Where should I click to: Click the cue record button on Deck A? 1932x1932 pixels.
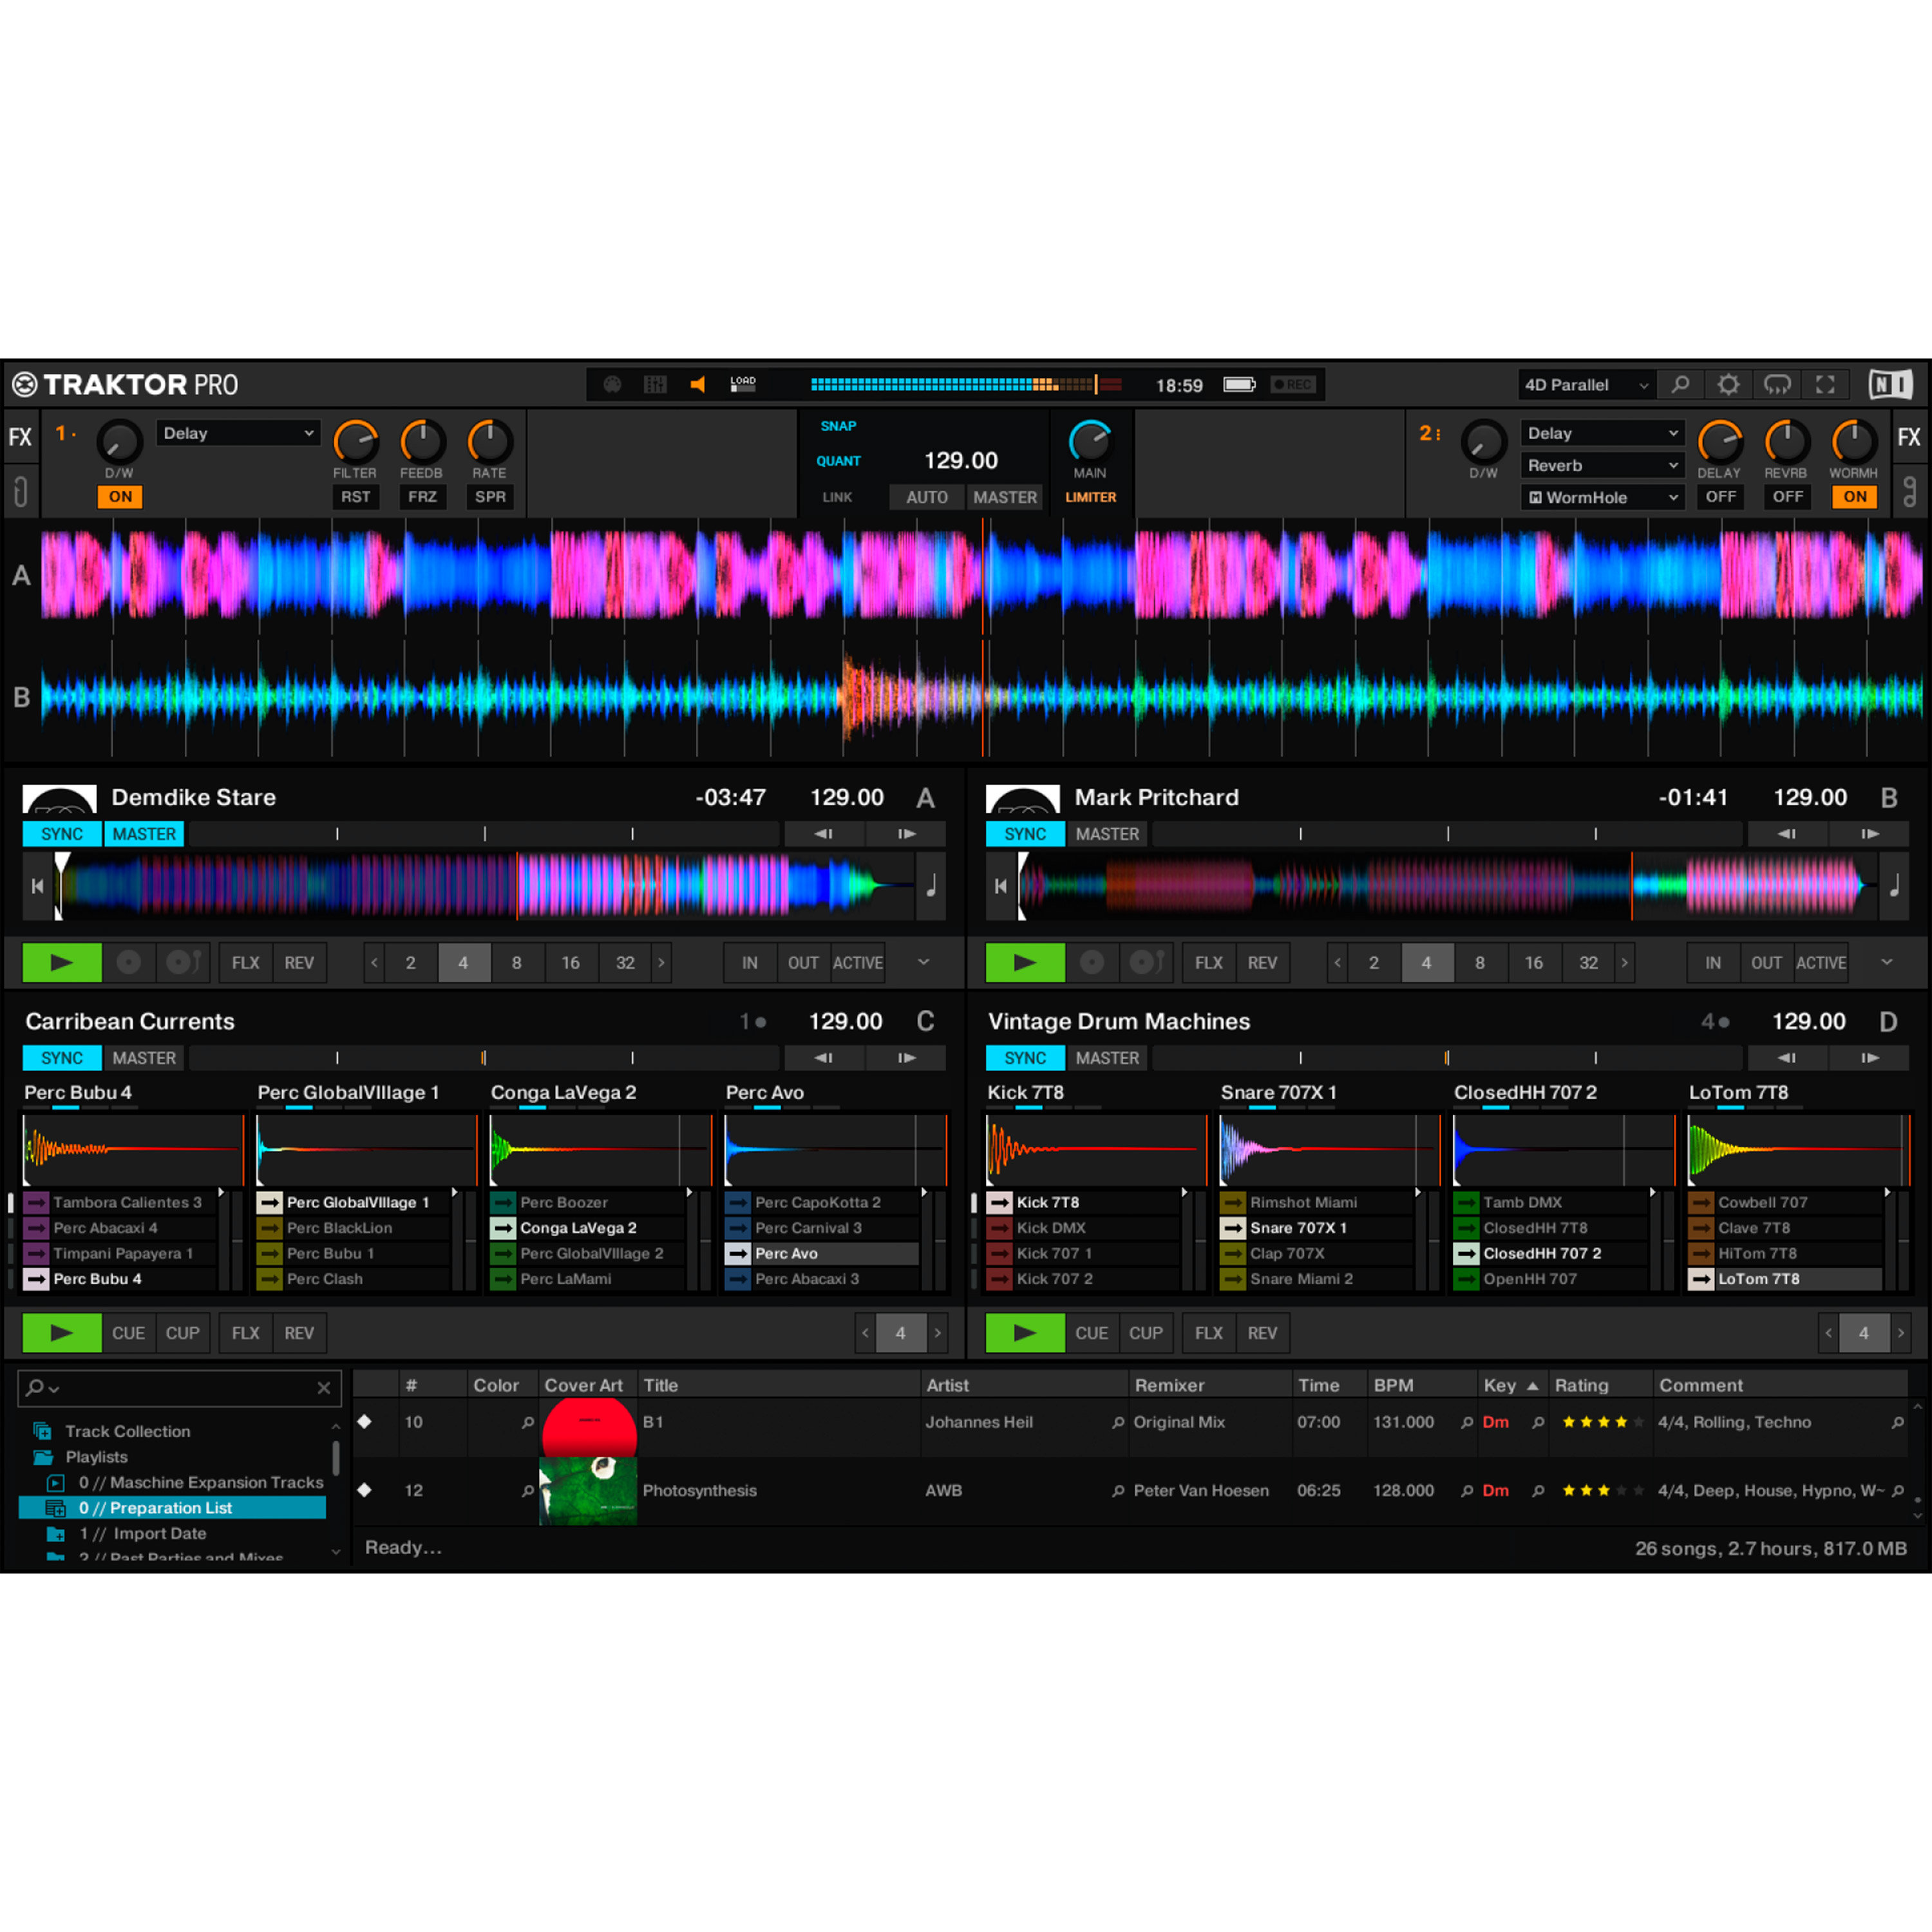(129, 963)
